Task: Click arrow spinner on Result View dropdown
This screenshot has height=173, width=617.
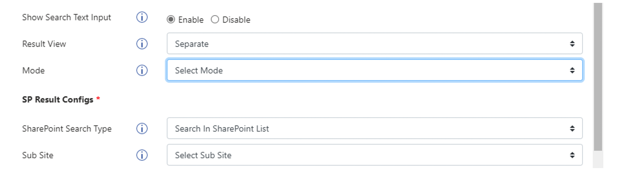Action: click(x=572, y=43)
